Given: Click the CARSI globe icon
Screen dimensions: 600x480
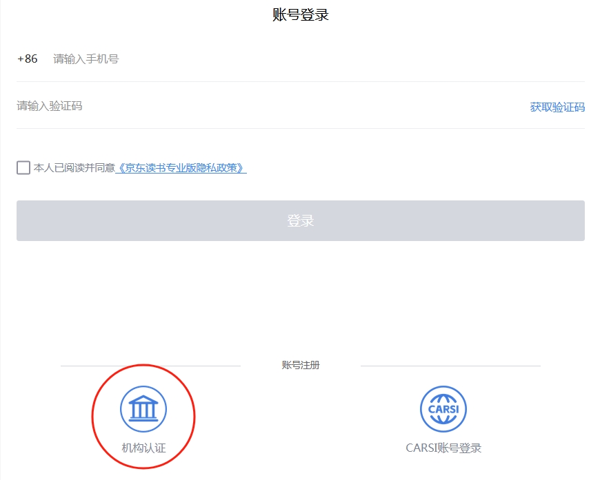Looking at the screenshot, I should (443, 409).
